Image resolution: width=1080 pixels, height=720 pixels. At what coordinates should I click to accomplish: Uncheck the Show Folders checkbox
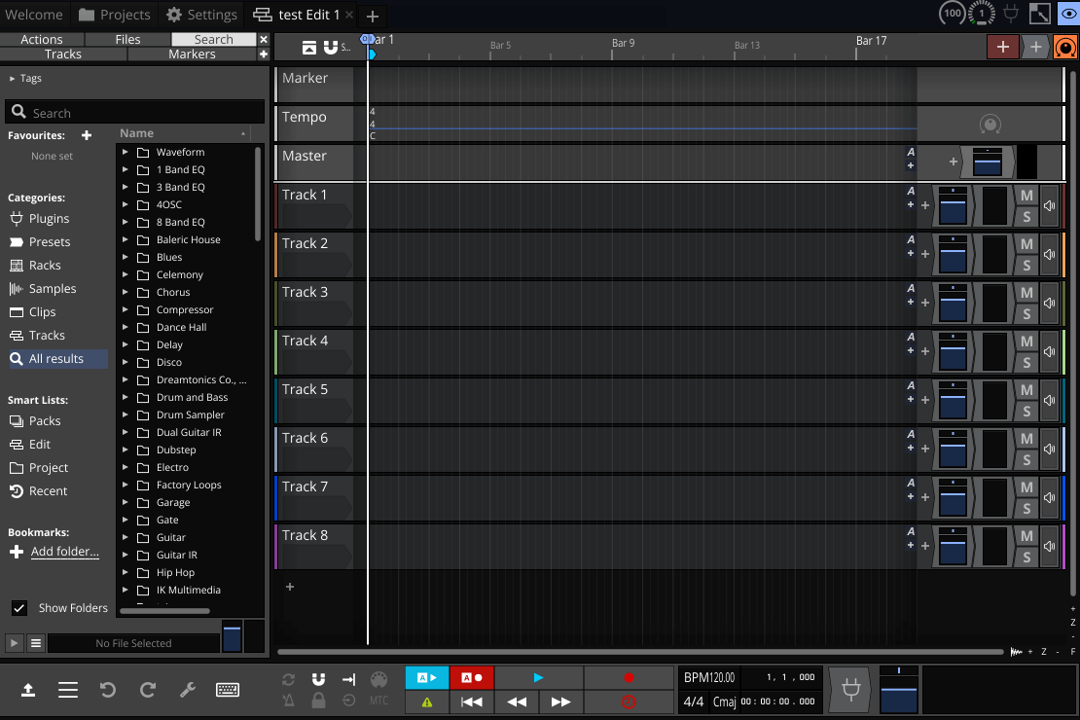(19, 608)
